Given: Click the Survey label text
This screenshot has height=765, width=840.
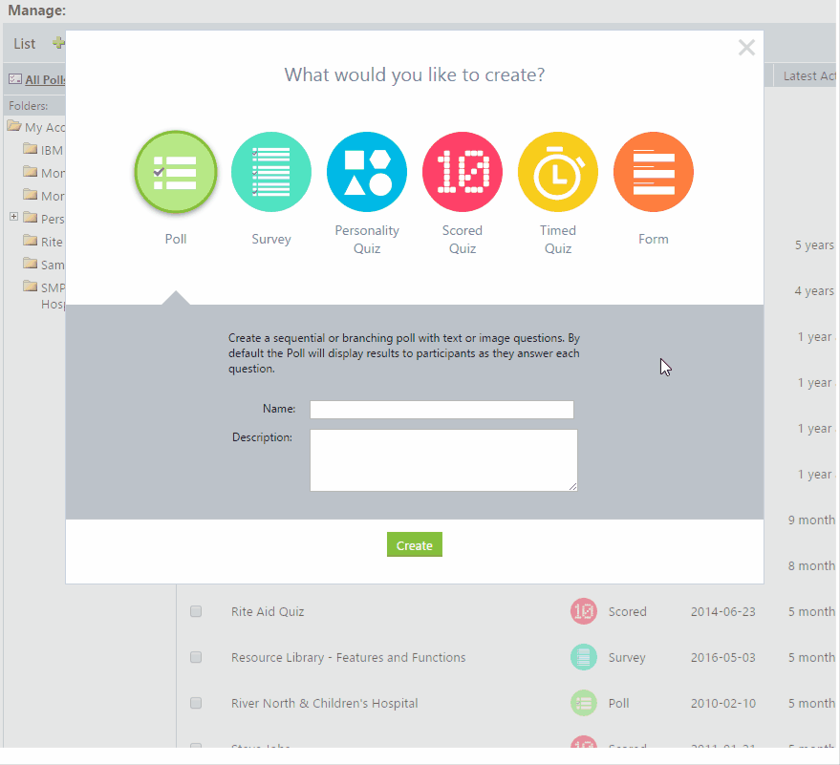Looking at the screenshot, I should click(271, 239).
